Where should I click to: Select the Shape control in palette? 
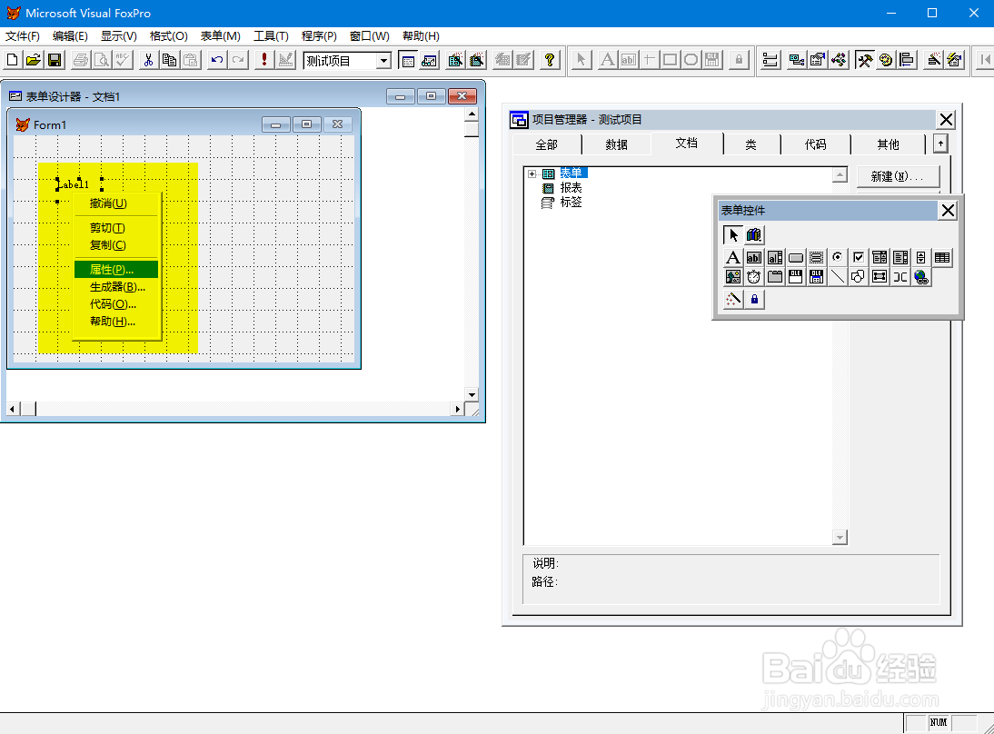[x=859, y=277]
